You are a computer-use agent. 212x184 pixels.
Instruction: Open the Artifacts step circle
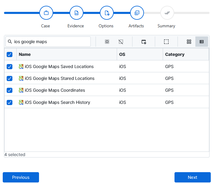click(x=137, y=13)
